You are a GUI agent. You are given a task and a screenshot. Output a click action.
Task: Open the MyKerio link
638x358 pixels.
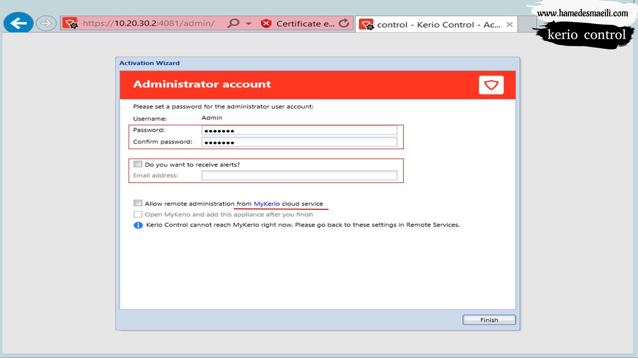pyautogui.click(x=267, y=204)
